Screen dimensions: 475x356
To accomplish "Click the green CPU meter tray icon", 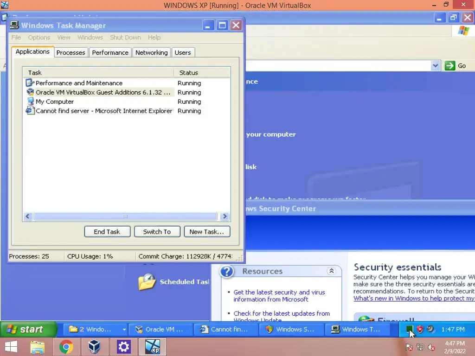I will 409,329.
